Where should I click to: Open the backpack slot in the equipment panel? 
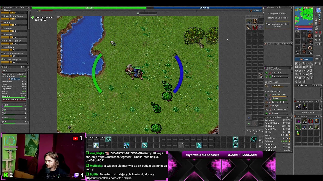(310, 35)
